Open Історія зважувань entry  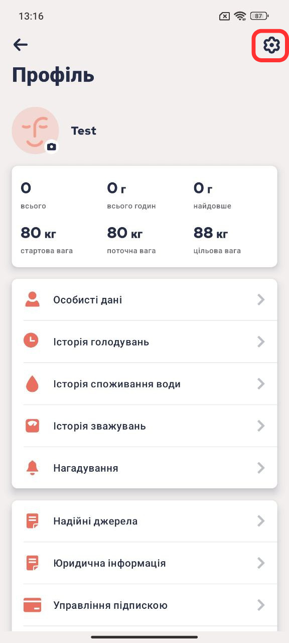point(144,426)
